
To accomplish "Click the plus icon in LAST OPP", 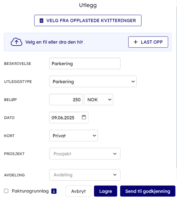I will (136, 42).
